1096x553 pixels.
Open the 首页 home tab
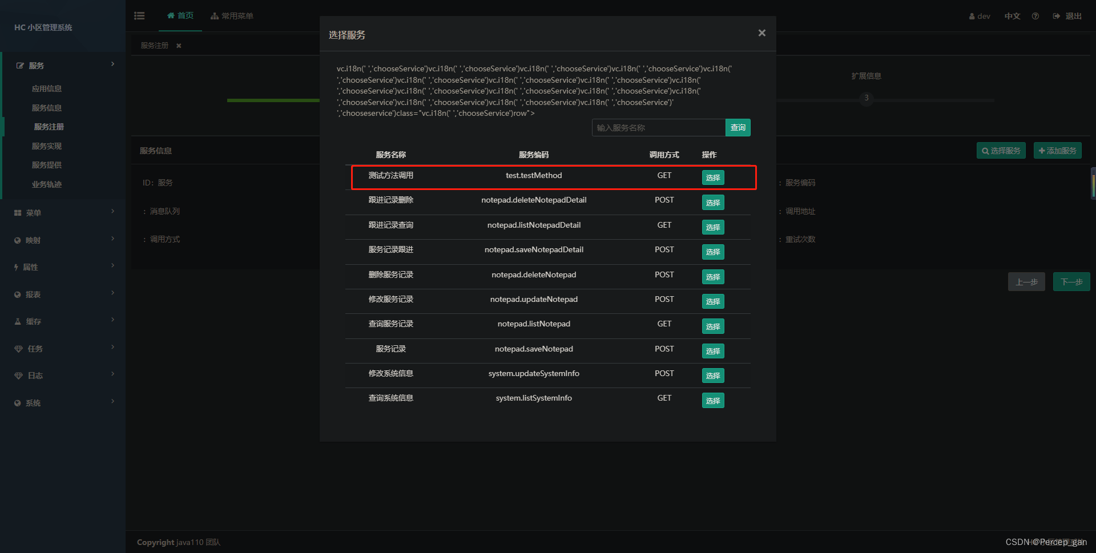pyautogui.click(x=180, y=16)
